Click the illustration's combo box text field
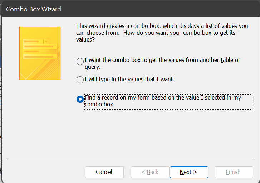260x183 pixels. coord(33,41)
